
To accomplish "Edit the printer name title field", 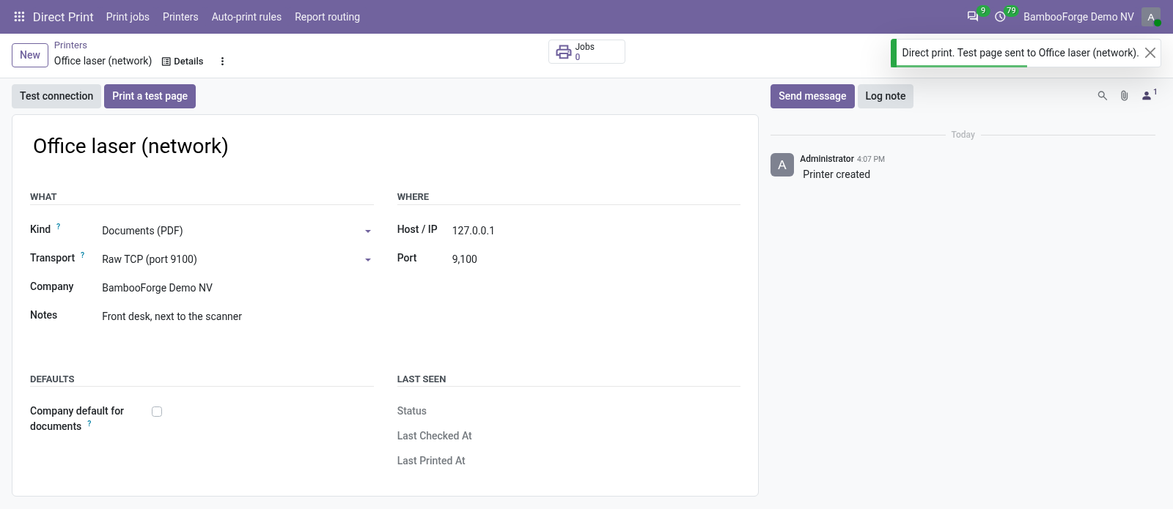I will point(385,146).
